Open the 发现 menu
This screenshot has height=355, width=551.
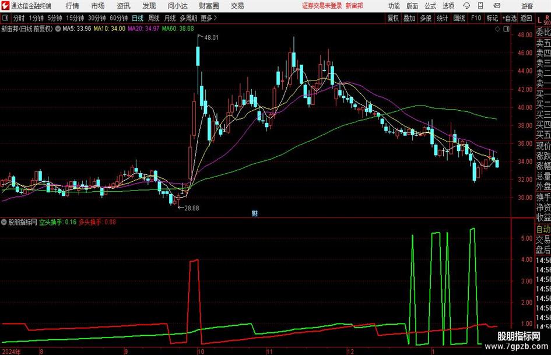(x=149, y=6)
